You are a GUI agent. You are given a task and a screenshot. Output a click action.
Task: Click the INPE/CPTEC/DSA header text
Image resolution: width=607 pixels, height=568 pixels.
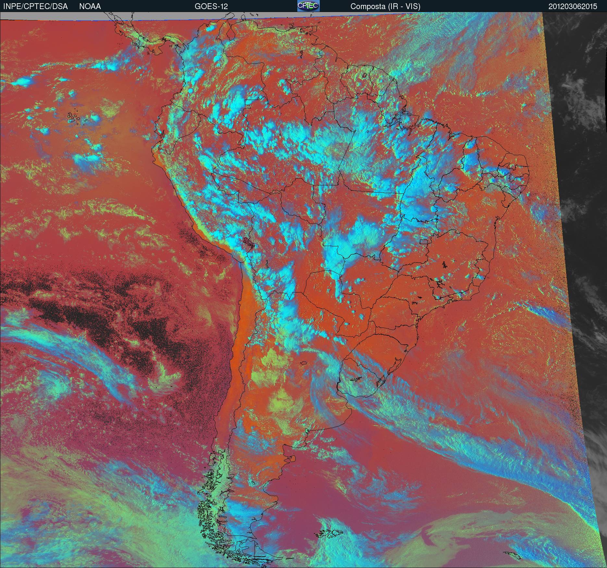(x=35, y=6)
